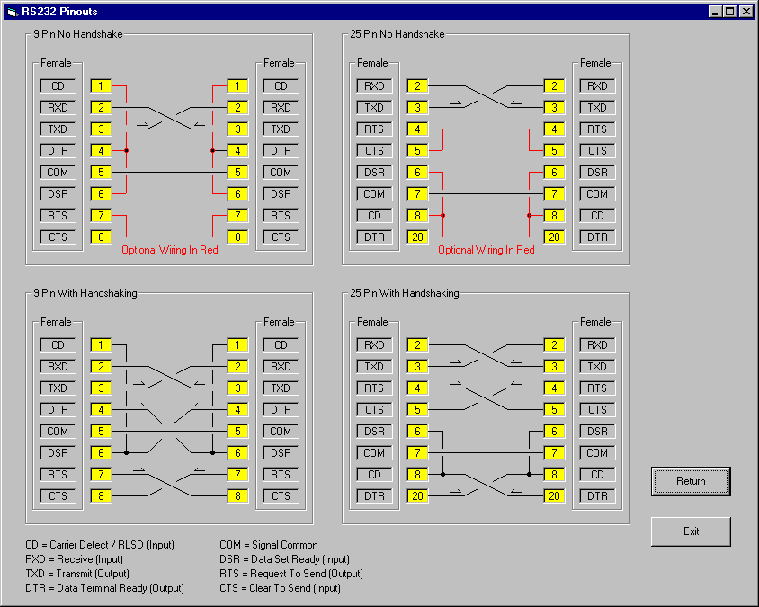Click right RTS label in 25 Pin With Handshaking
Image resolution: width=759 pixels, height=607 pixels.
tap(597, 388)
